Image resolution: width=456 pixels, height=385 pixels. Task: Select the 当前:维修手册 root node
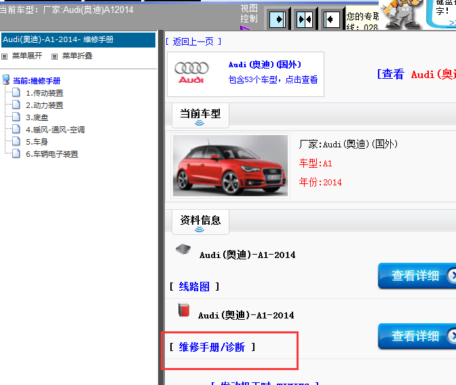click(37, 81)
